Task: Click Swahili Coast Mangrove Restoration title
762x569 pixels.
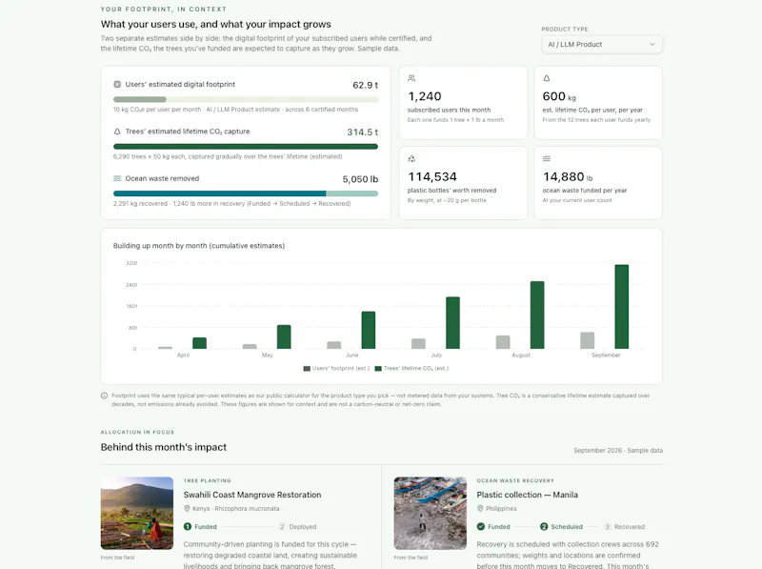Action: point(252,495)
